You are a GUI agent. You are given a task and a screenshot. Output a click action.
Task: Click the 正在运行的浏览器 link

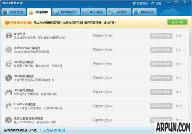[x=54, y=130]
